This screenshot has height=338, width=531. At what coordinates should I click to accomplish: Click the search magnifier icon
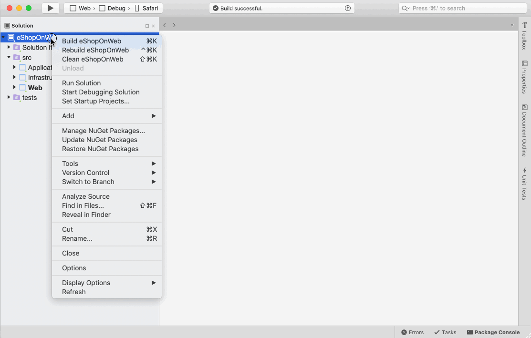pos(405,8)
